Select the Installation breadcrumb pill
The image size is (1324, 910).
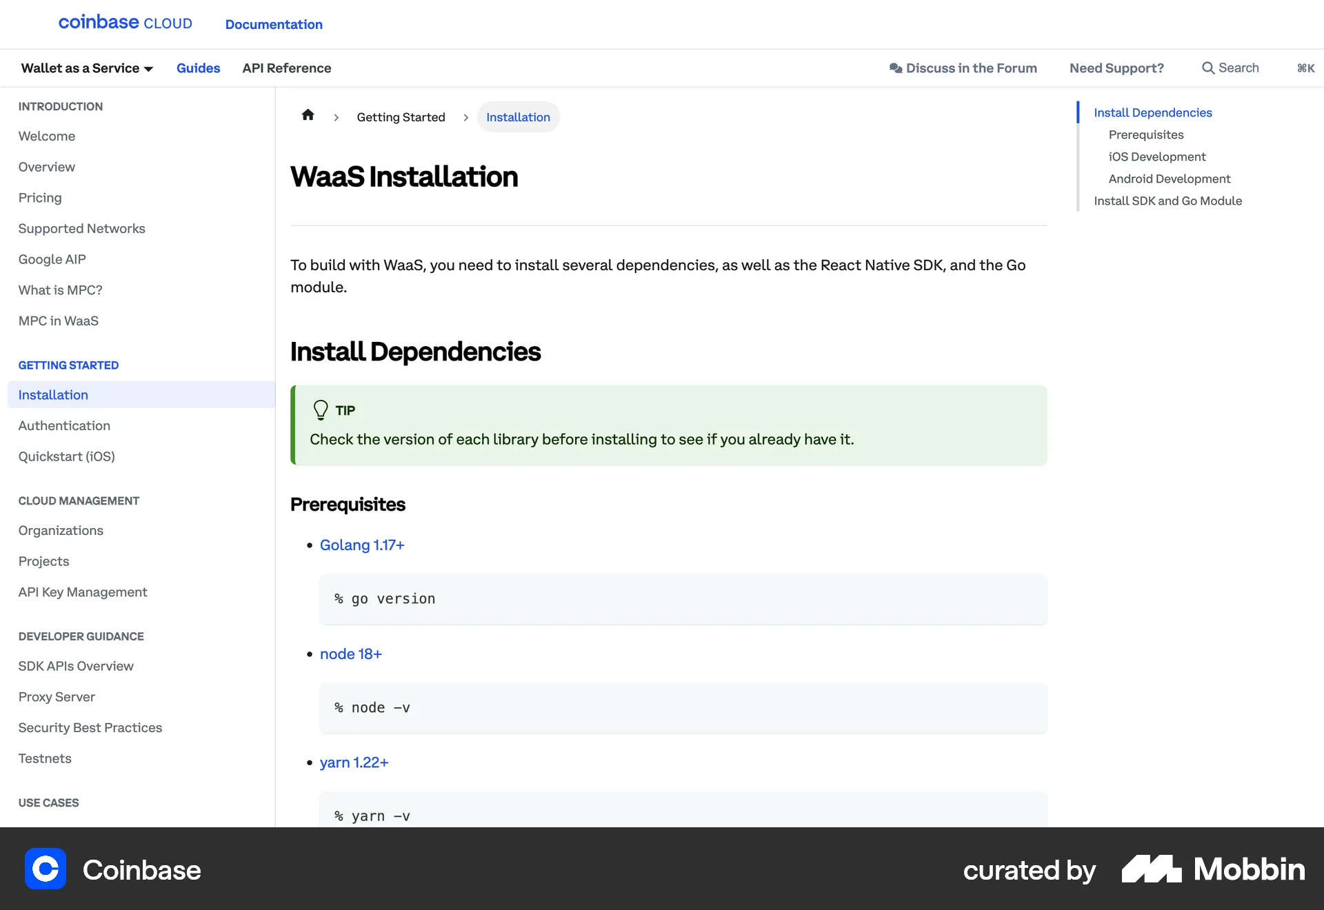[518, 117]
